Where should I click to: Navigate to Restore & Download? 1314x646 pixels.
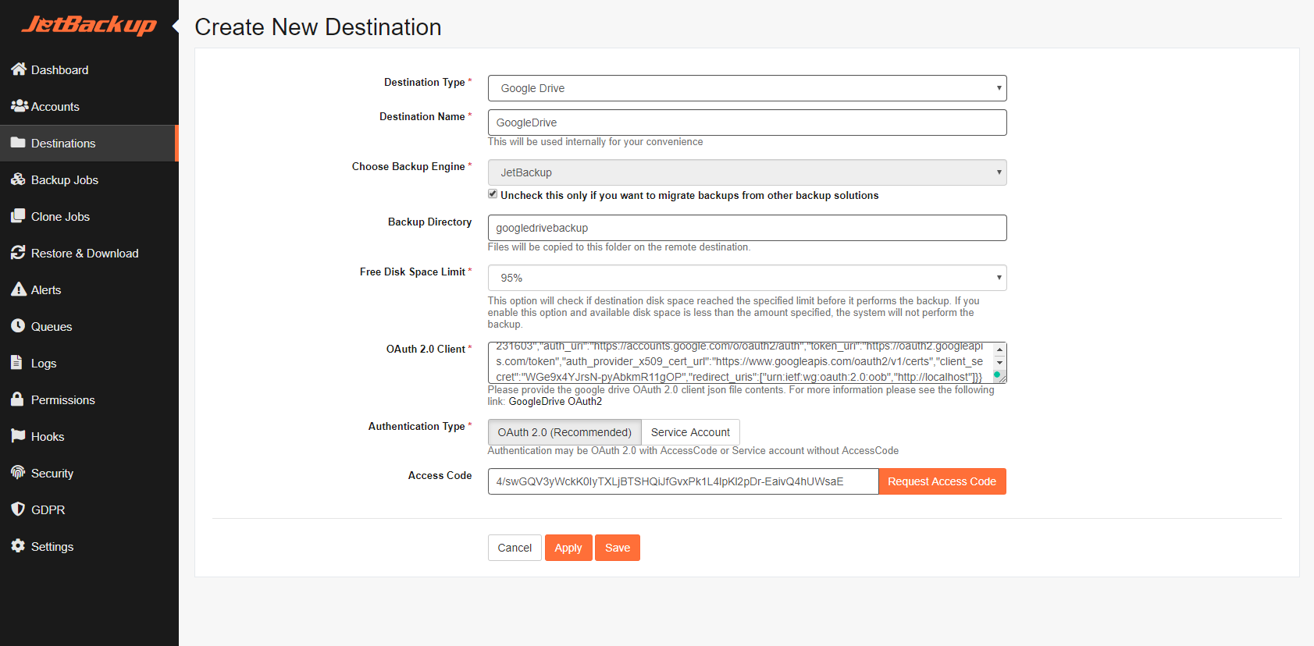click(89, 253)
